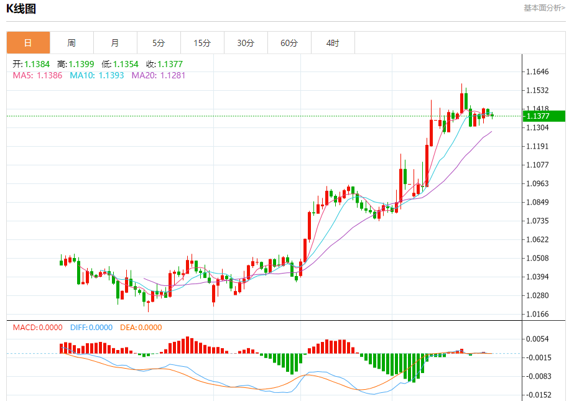569x401 pixels.
Task: Click the 1.1077 price axis label
Action: 537,165
